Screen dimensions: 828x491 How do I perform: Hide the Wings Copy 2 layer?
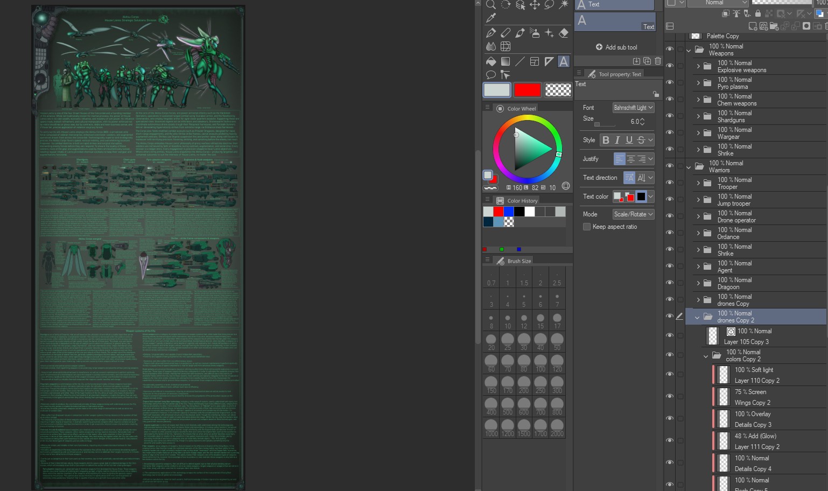click(x=670, y=396)
